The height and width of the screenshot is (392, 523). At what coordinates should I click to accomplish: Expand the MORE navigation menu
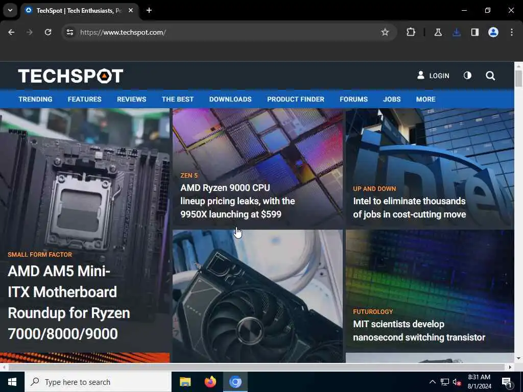click(x=425, y=100)
